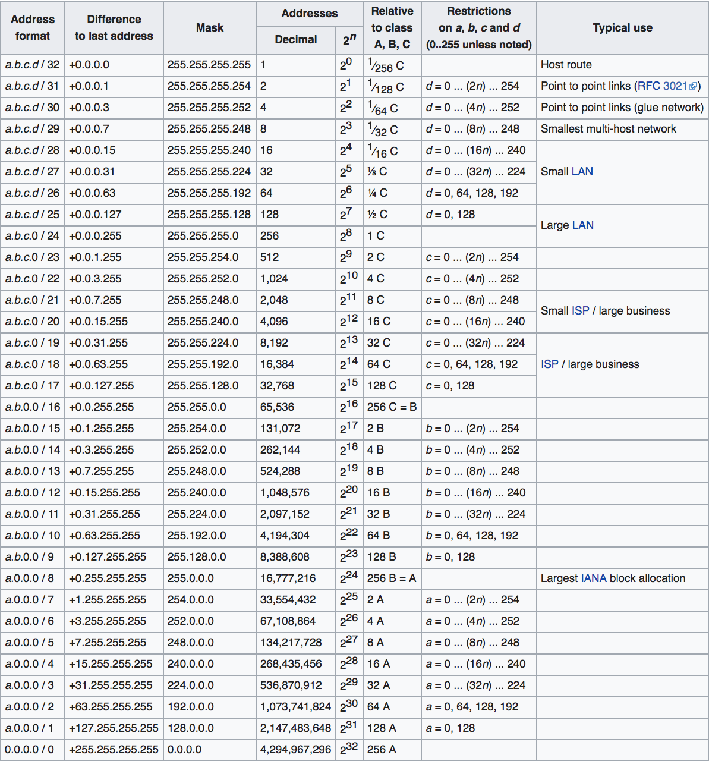Select the cell a.b.0.0 / 16
Image resolution: width=709 pixels, height=761 pixels.
click(x=33, y=407)
